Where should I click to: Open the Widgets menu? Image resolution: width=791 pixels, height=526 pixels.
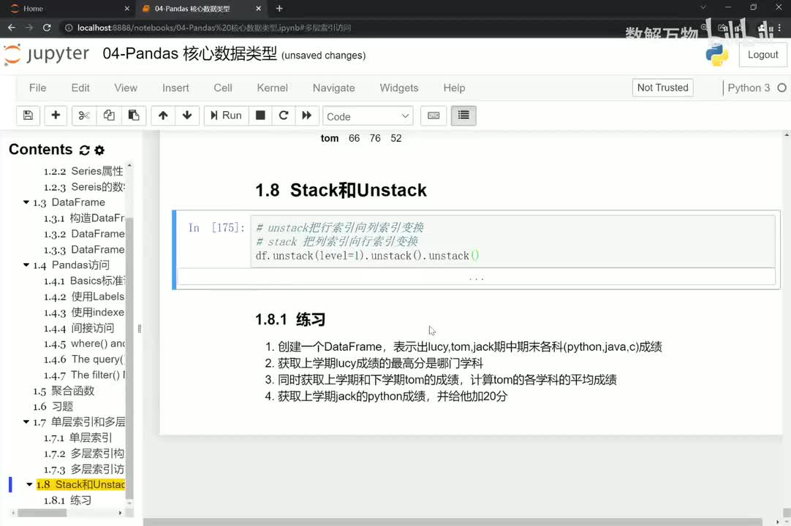399,88
